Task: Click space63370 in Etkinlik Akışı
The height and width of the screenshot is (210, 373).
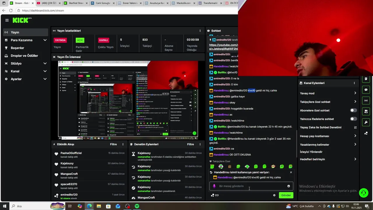Action: click(x=69, y=184)
